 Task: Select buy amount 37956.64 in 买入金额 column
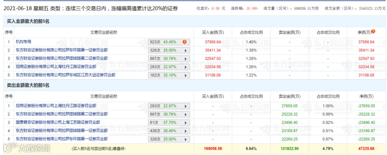pyautogui.click(x=213, y=42)
